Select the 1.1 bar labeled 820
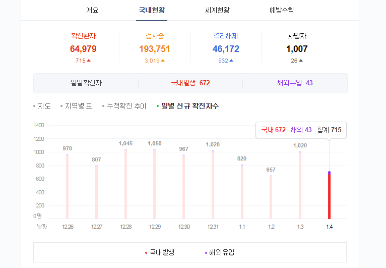Viewport: 386px width, 268px height. [242, 192]
